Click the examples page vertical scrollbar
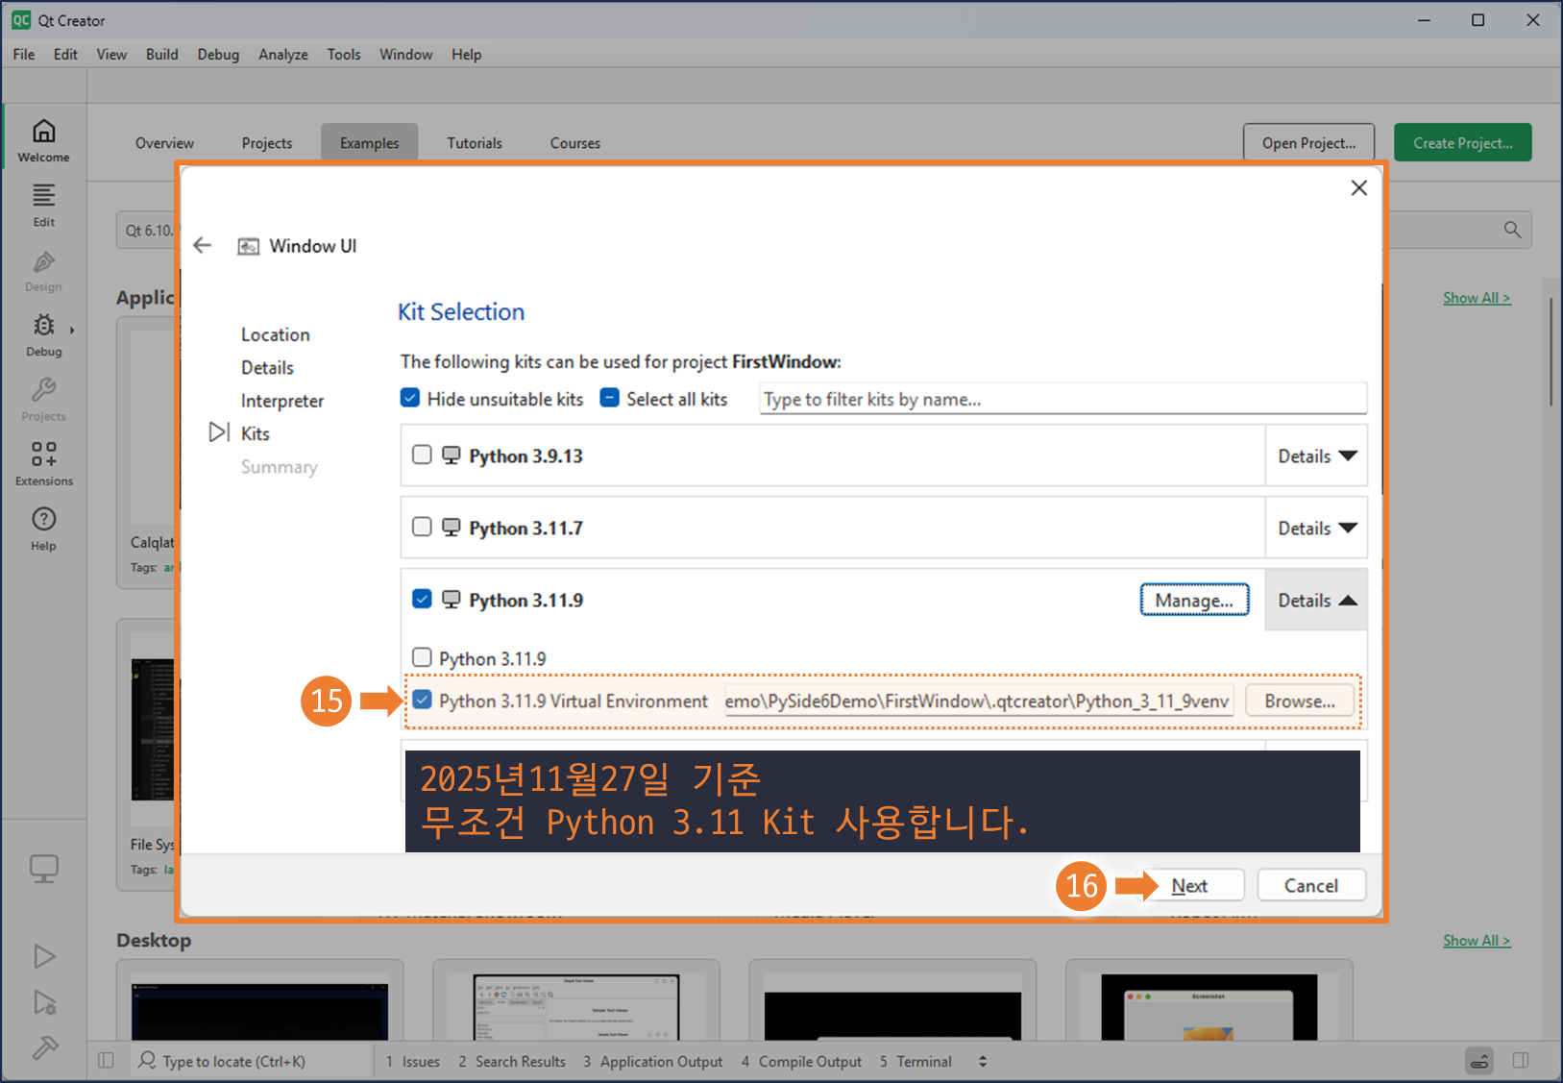 coord(1551,352)
